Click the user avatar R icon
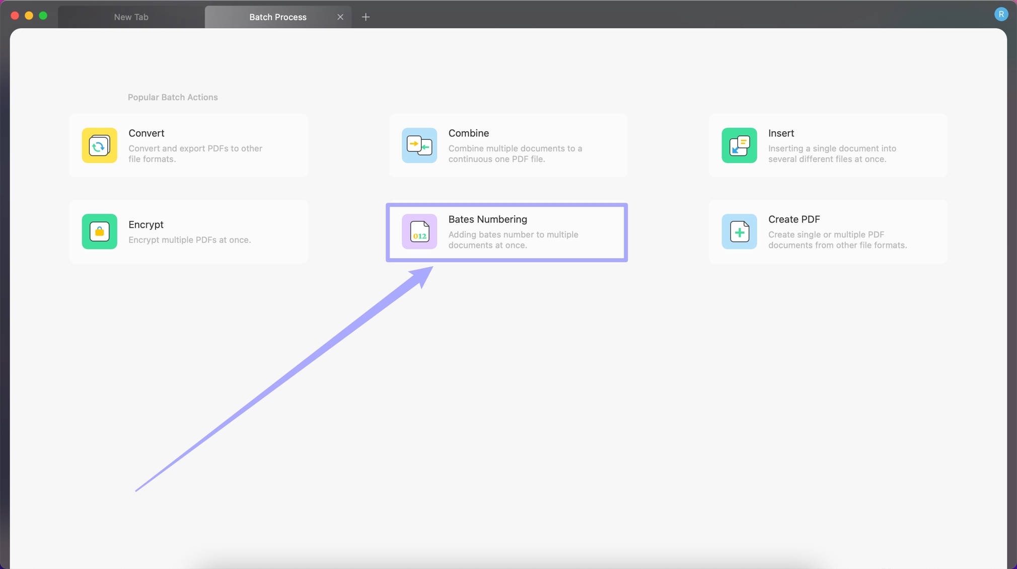 point(1001,14)
